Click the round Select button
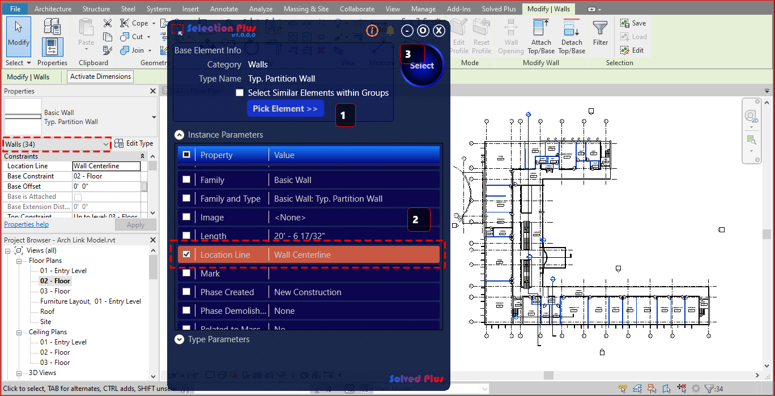The width and height of the screenshot is (775, 396). click(x=422, y=66)
